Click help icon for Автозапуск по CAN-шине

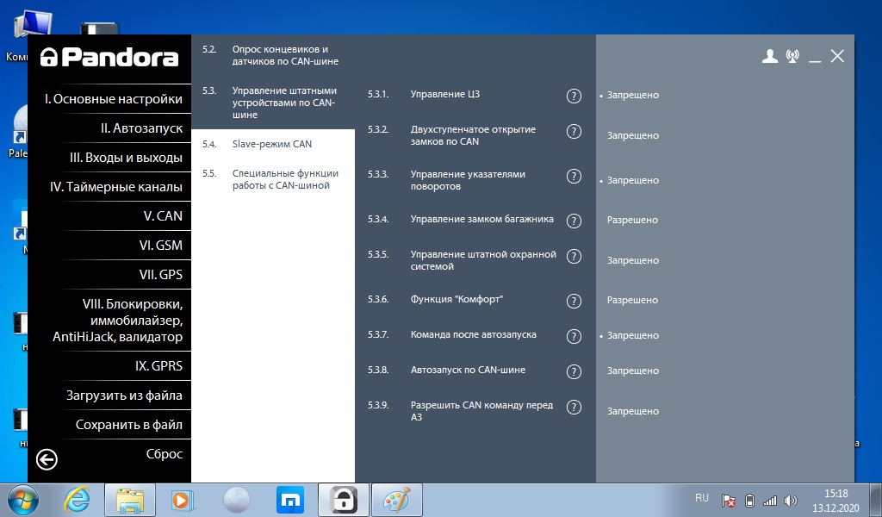pos(574,371)
